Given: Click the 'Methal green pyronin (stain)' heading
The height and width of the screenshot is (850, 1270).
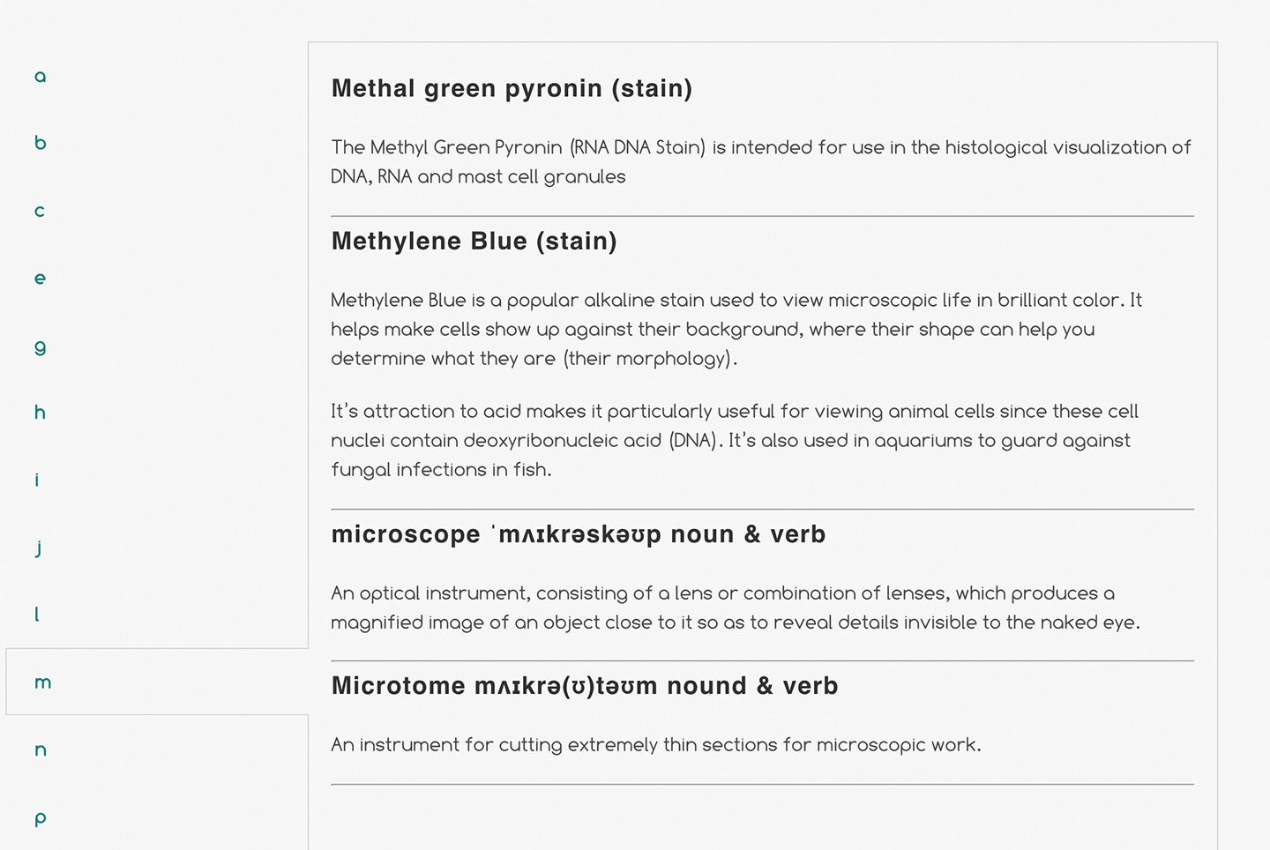Looking at the screenshot, I should [512, 88].
